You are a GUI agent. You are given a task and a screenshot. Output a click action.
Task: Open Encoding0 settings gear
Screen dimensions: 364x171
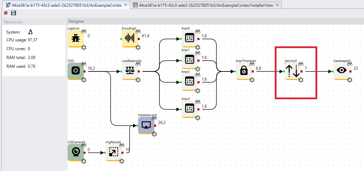pyautogui.click(x=138, y=47)
